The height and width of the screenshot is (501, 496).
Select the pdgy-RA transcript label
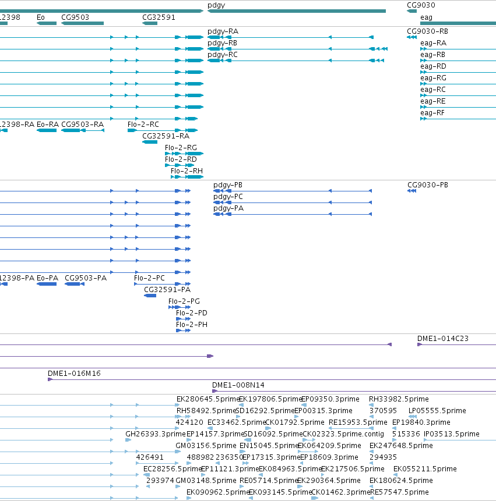click(223, 31)
